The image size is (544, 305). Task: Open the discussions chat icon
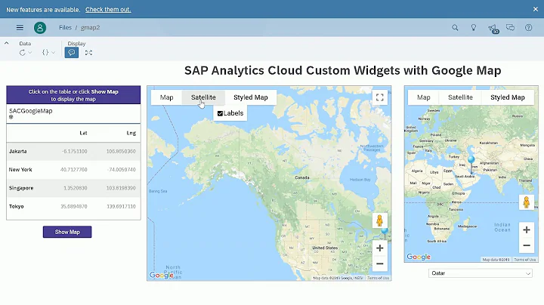click(510, 27)
